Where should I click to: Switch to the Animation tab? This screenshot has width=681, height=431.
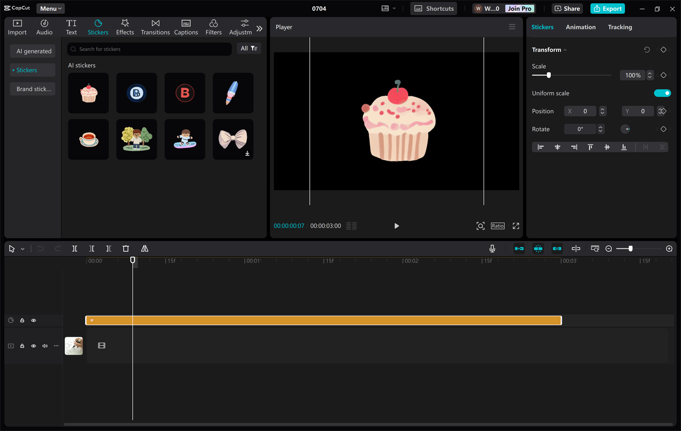click(x=580, y=27)
